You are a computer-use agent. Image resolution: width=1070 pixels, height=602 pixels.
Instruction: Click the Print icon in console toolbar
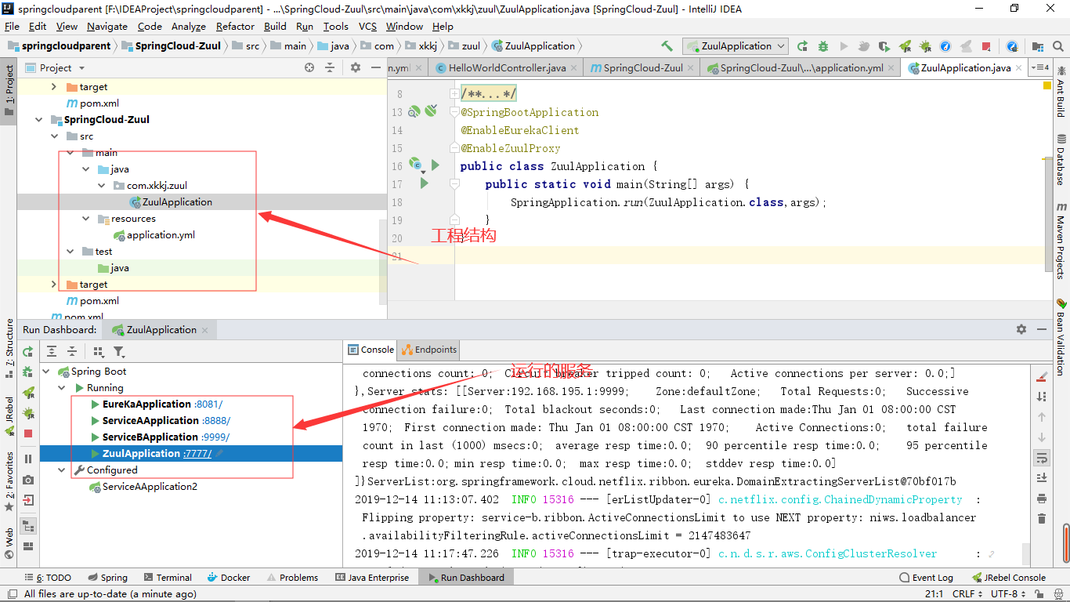1041,499
